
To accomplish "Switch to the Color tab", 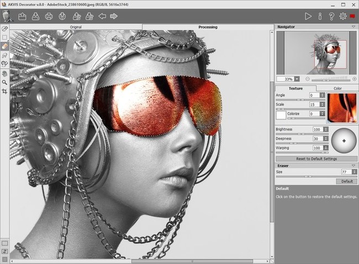I will click(337, 88).
